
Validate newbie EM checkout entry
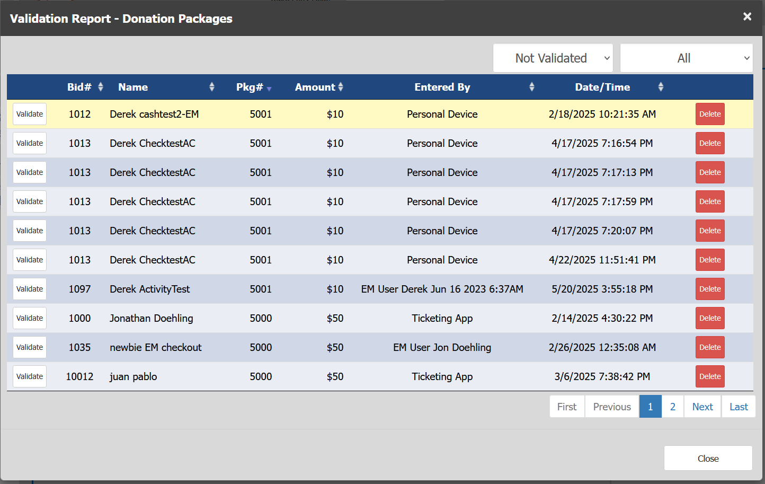(x=30, y=347)
